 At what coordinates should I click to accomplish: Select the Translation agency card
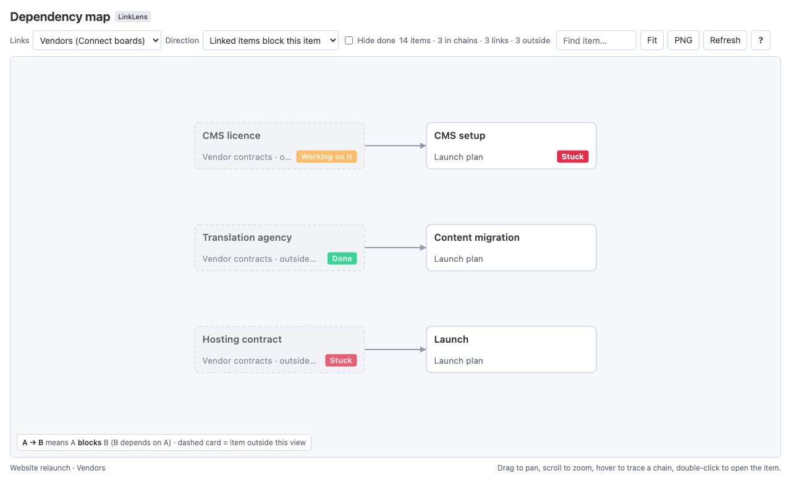pos(279,248)
